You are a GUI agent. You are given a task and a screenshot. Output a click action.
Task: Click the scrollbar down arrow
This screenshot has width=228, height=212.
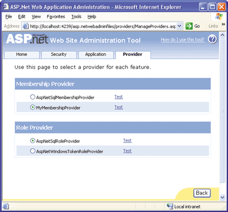pos(222,197)
